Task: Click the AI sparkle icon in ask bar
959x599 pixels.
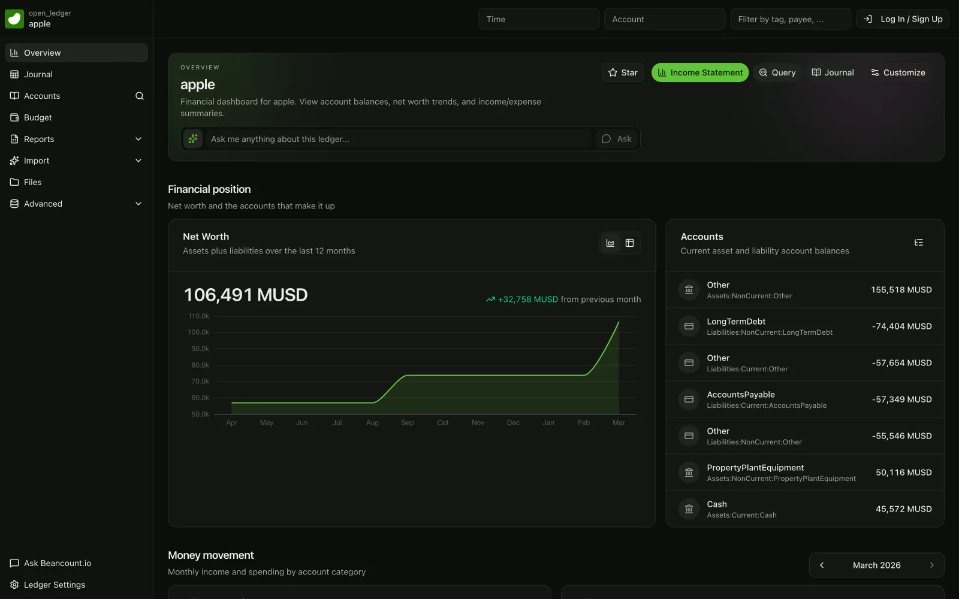Action: click(193, 139)
